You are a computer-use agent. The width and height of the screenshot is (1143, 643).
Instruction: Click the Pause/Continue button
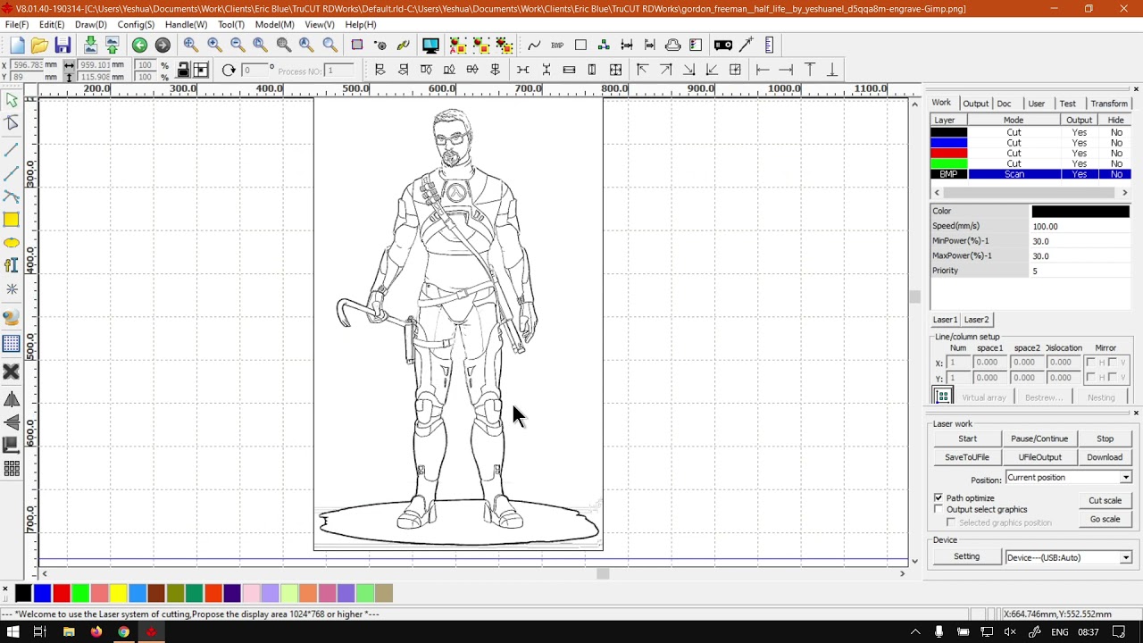pos(1039,438)
